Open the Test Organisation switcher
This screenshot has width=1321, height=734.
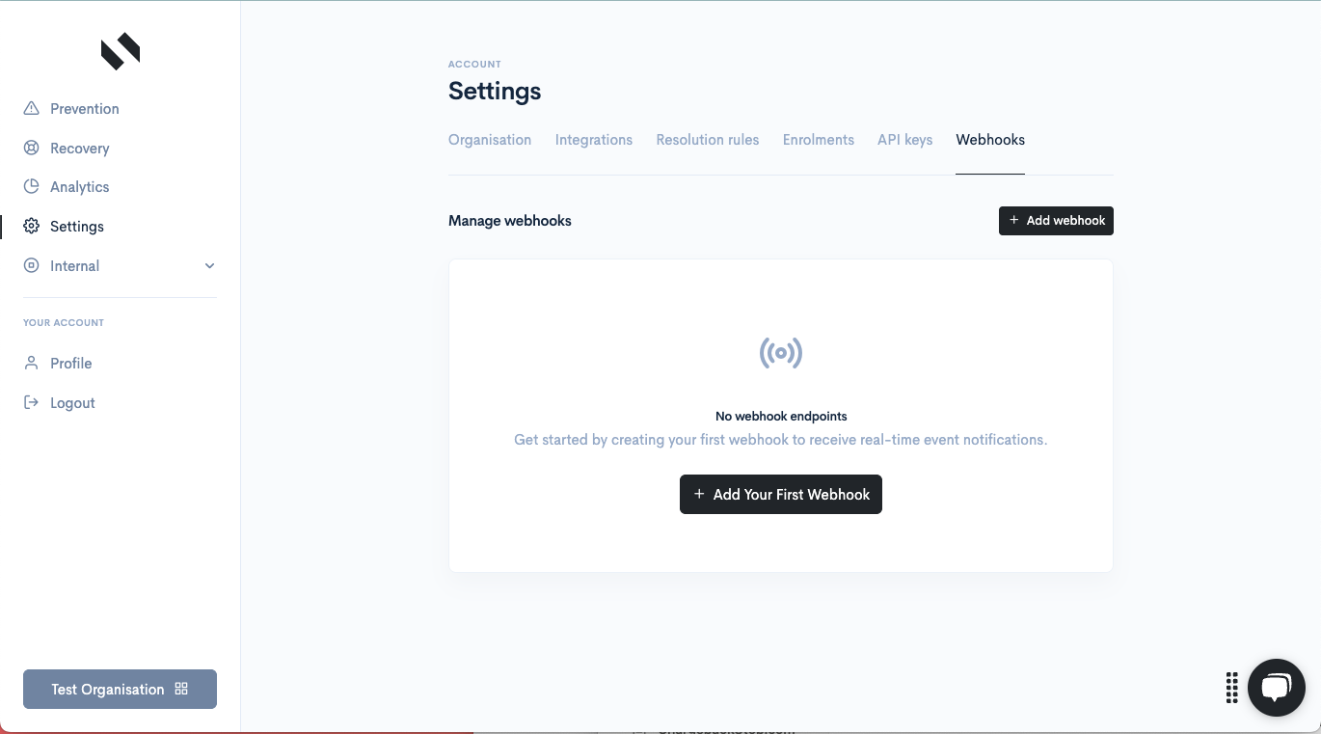point(120,690)
